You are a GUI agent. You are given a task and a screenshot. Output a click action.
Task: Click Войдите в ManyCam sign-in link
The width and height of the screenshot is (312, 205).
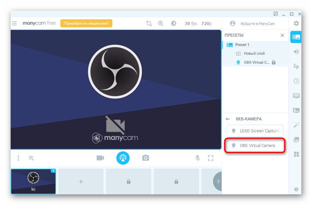(258, 24)
